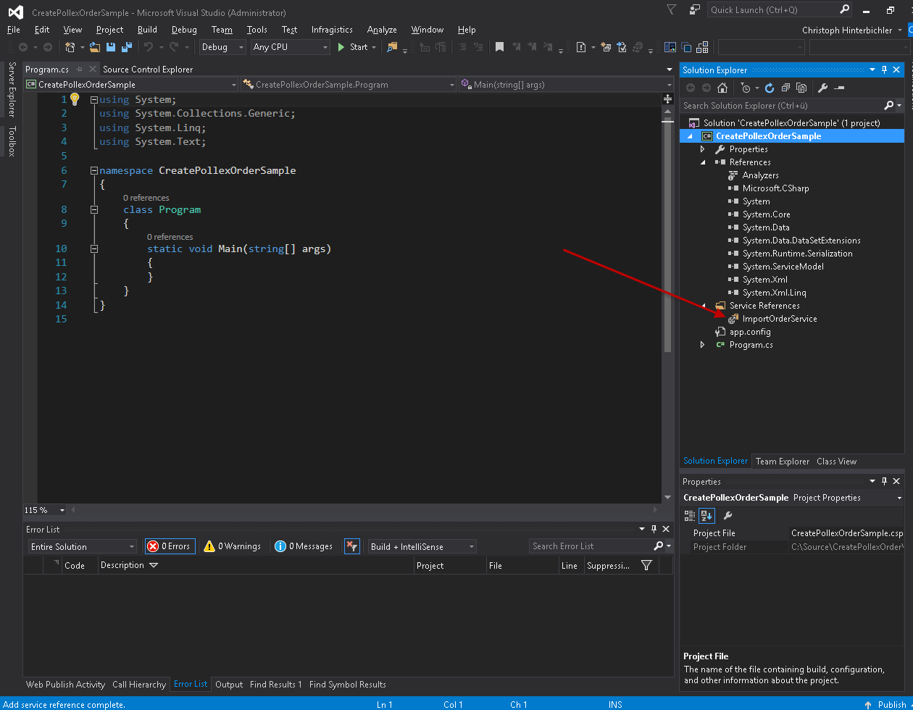
Task: Open the Debug configuration dropdown
Action: pyautogui.click(x=222, y=47)
